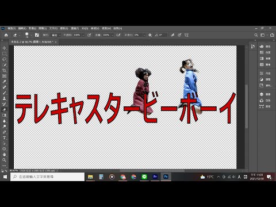Open the 濾鏡(T) Filter menu
This screenshot has width=276, height=207.
click(75, 28)
